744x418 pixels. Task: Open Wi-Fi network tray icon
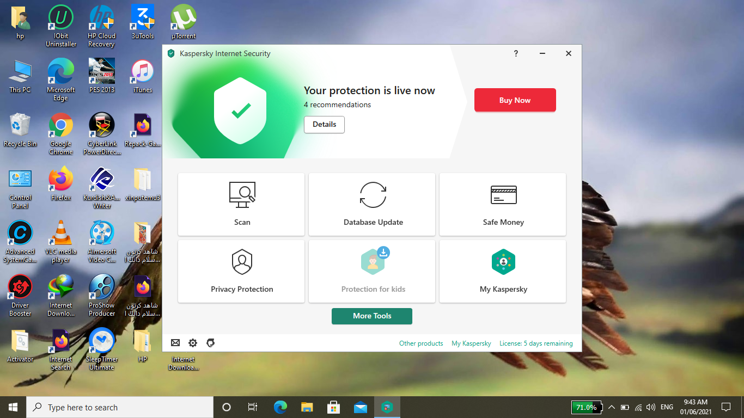pyautogui.click(x=638, y=407)
